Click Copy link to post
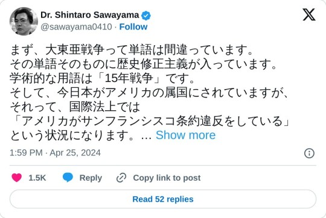Screen dimensions: 326x218 point(167,178)
